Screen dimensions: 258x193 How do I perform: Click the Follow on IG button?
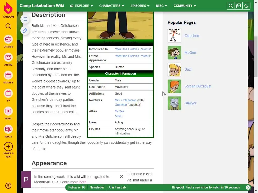(x=77, y=187)
